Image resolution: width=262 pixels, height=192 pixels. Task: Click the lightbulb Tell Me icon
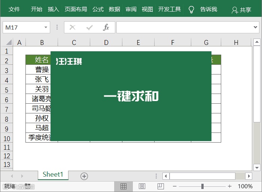[x=191, y=10]
